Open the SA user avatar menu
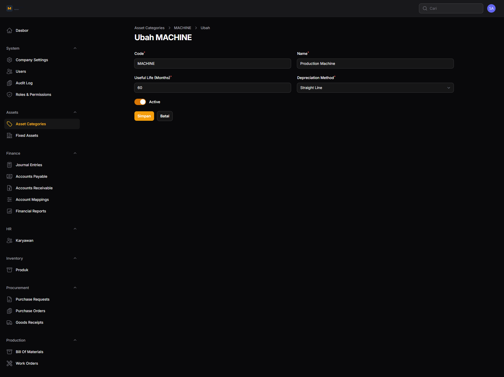The width and height of the screenshot is (504, 377). [x=491, y=8]
